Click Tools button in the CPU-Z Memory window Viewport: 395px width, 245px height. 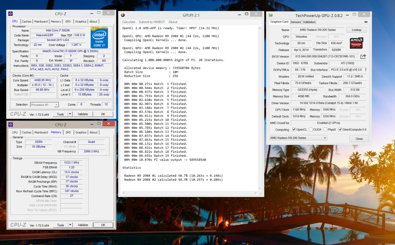point(60,225)
